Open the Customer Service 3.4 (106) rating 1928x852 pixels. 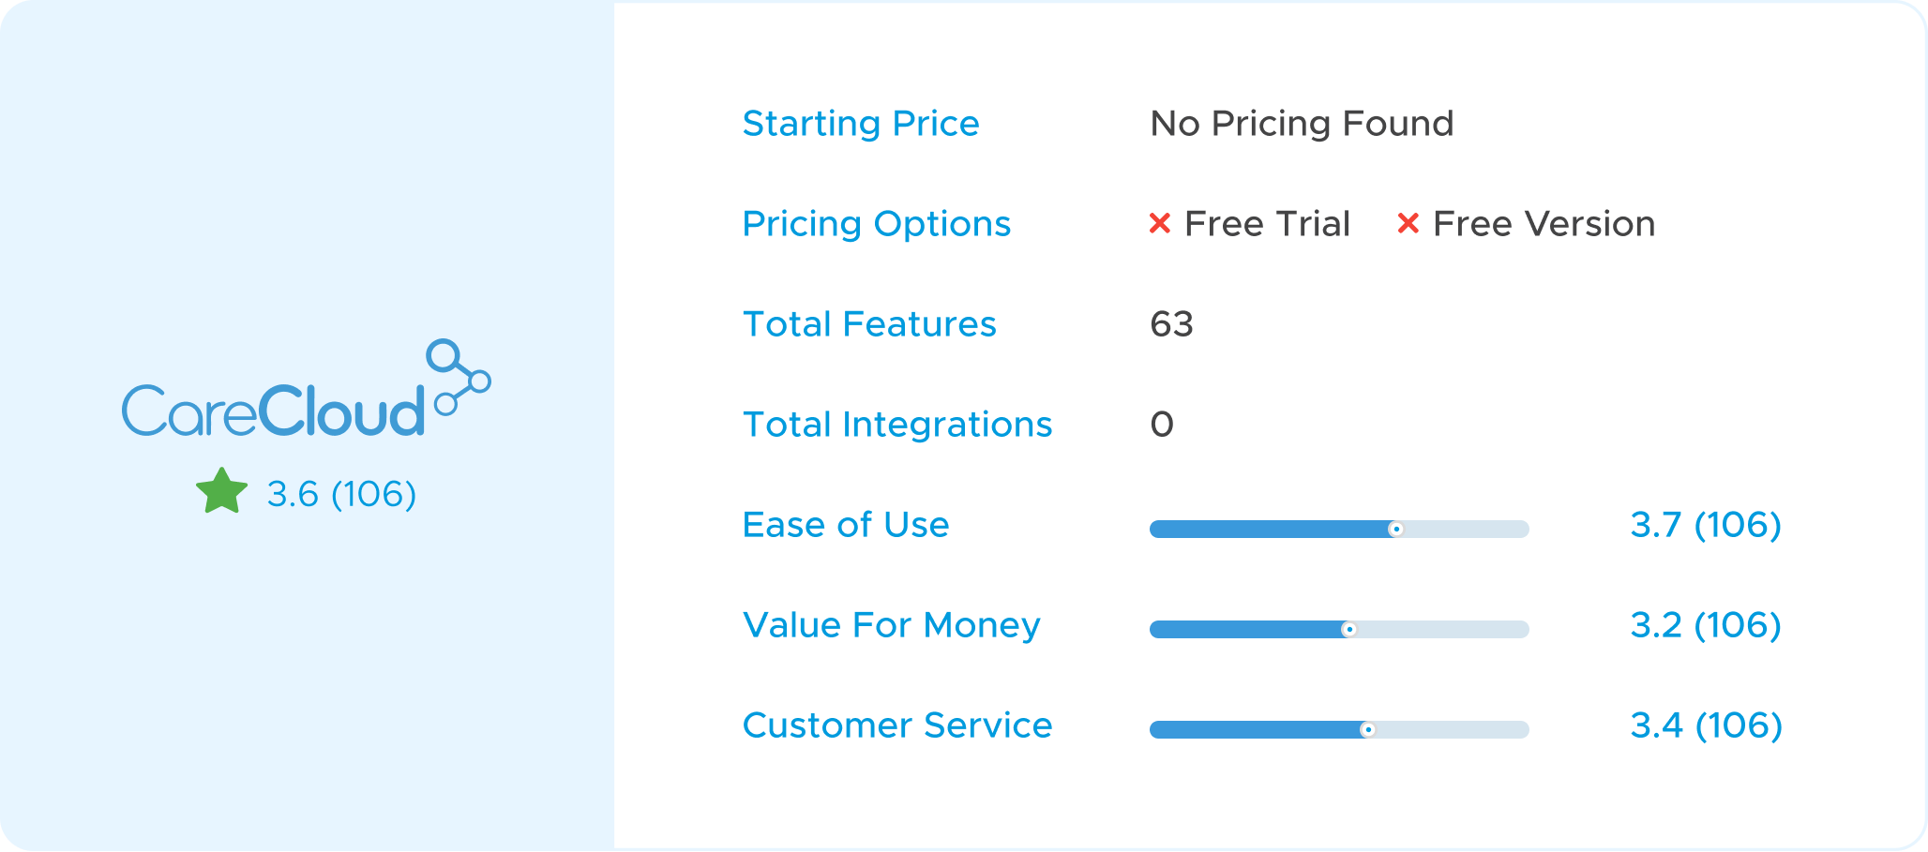point(1706,725)
